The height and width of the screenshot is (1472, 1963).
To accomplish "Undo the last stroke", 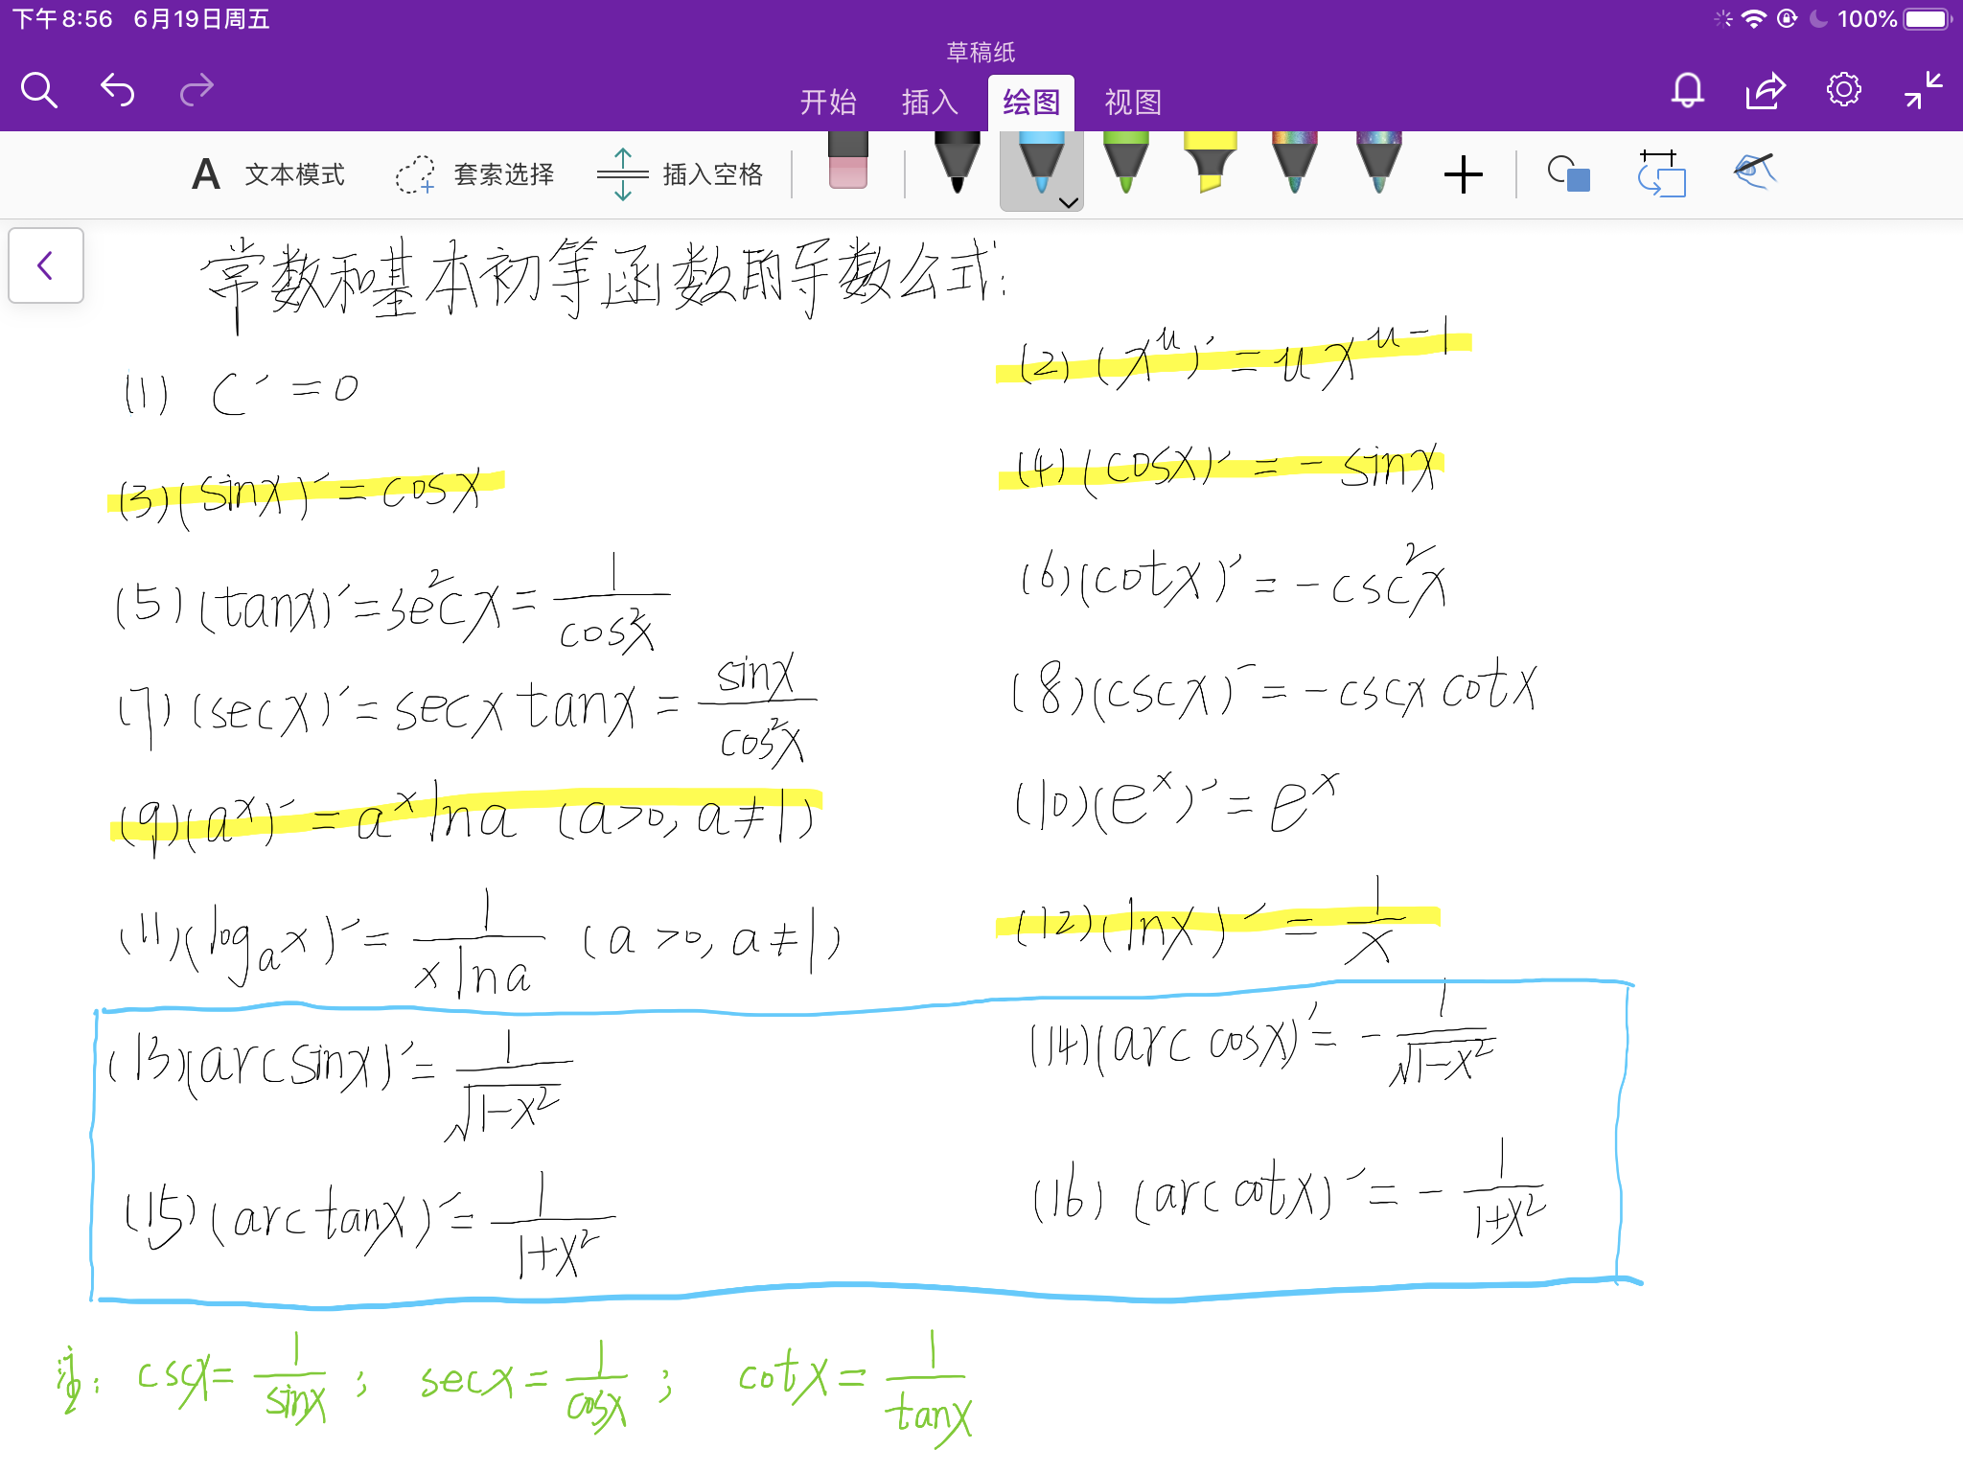I will pos(117,89).
